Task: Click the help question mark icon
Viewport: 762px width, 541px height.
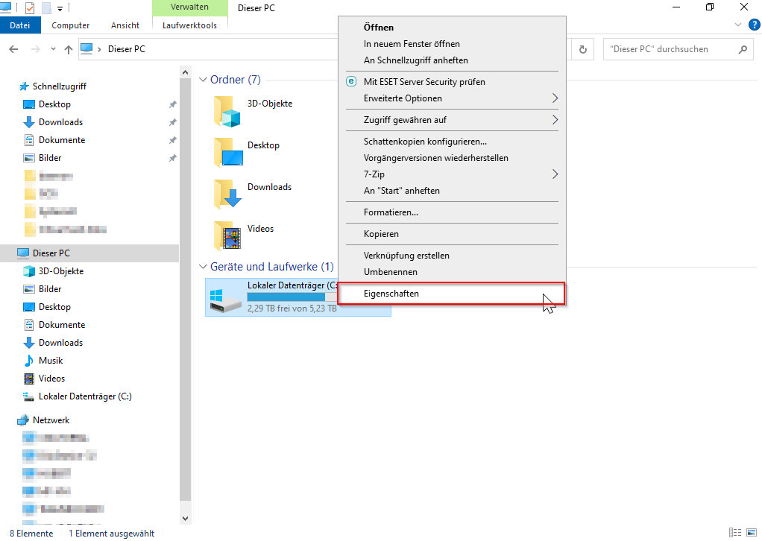Action: [752, 25]
